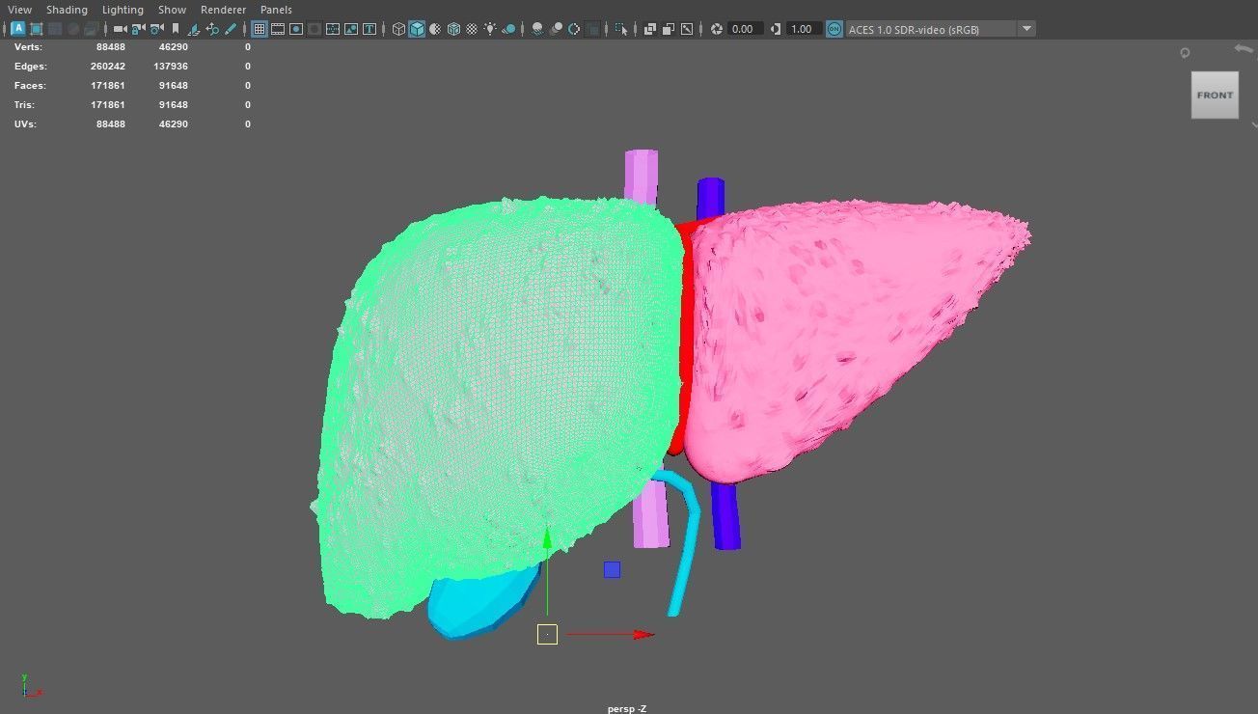The width and height of the screenshot is (1258, 714).
Task: Open Camera Attributes from the panel toolbar
Action: 156,29
